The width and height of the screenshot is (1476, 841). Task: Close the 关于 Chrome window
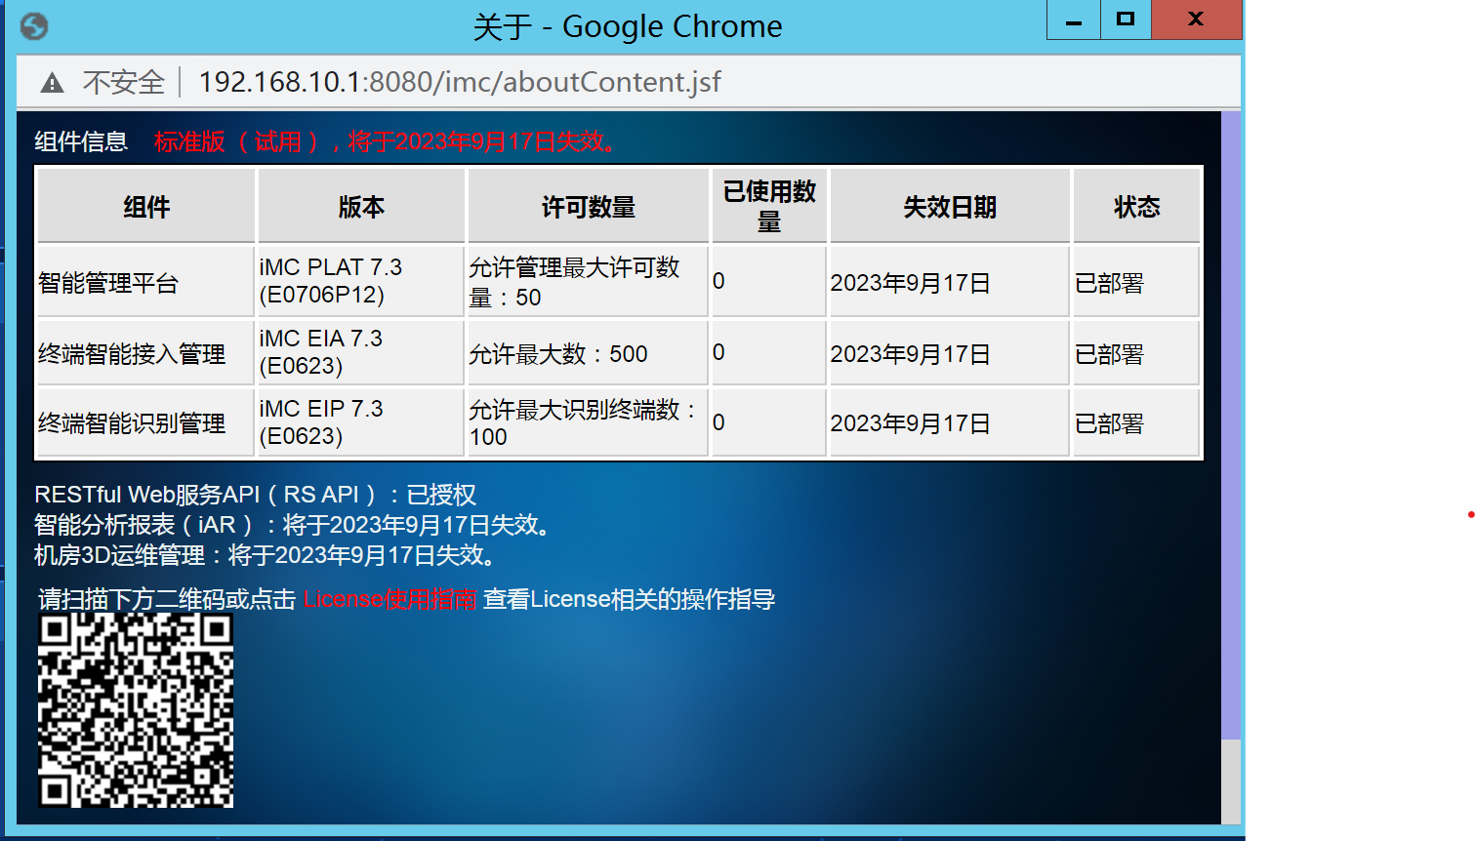[x=1196, y=20]
